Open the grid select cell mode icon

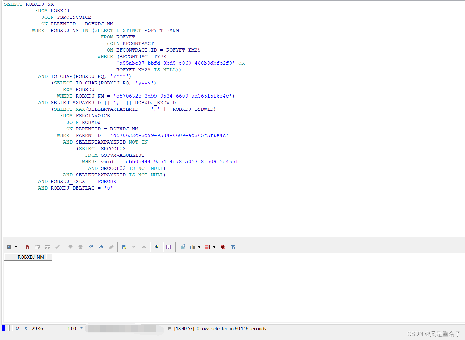[x=9, y=247]
